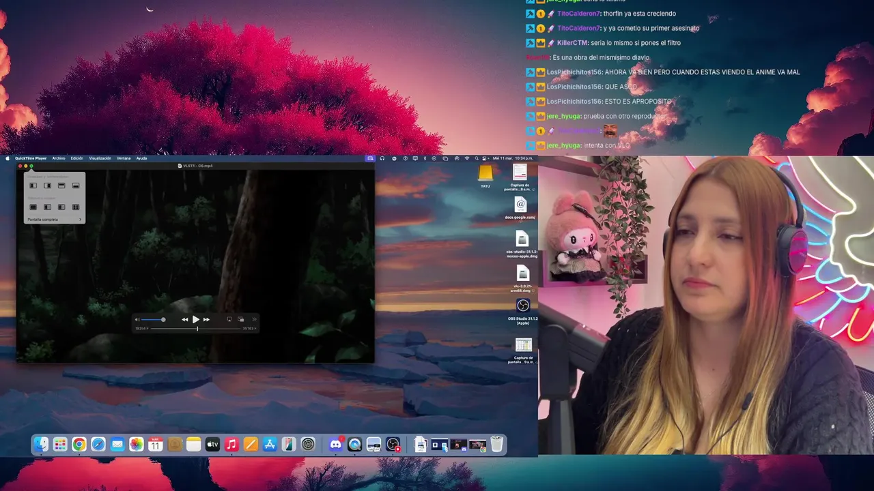Open Discord from the Dock
The width and height of the screenshot is (874, 491).
click(335, 445)
